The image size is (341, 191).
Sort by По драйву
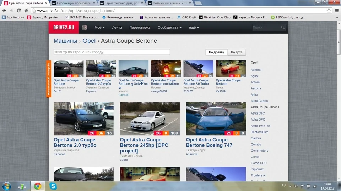(216, 52)
